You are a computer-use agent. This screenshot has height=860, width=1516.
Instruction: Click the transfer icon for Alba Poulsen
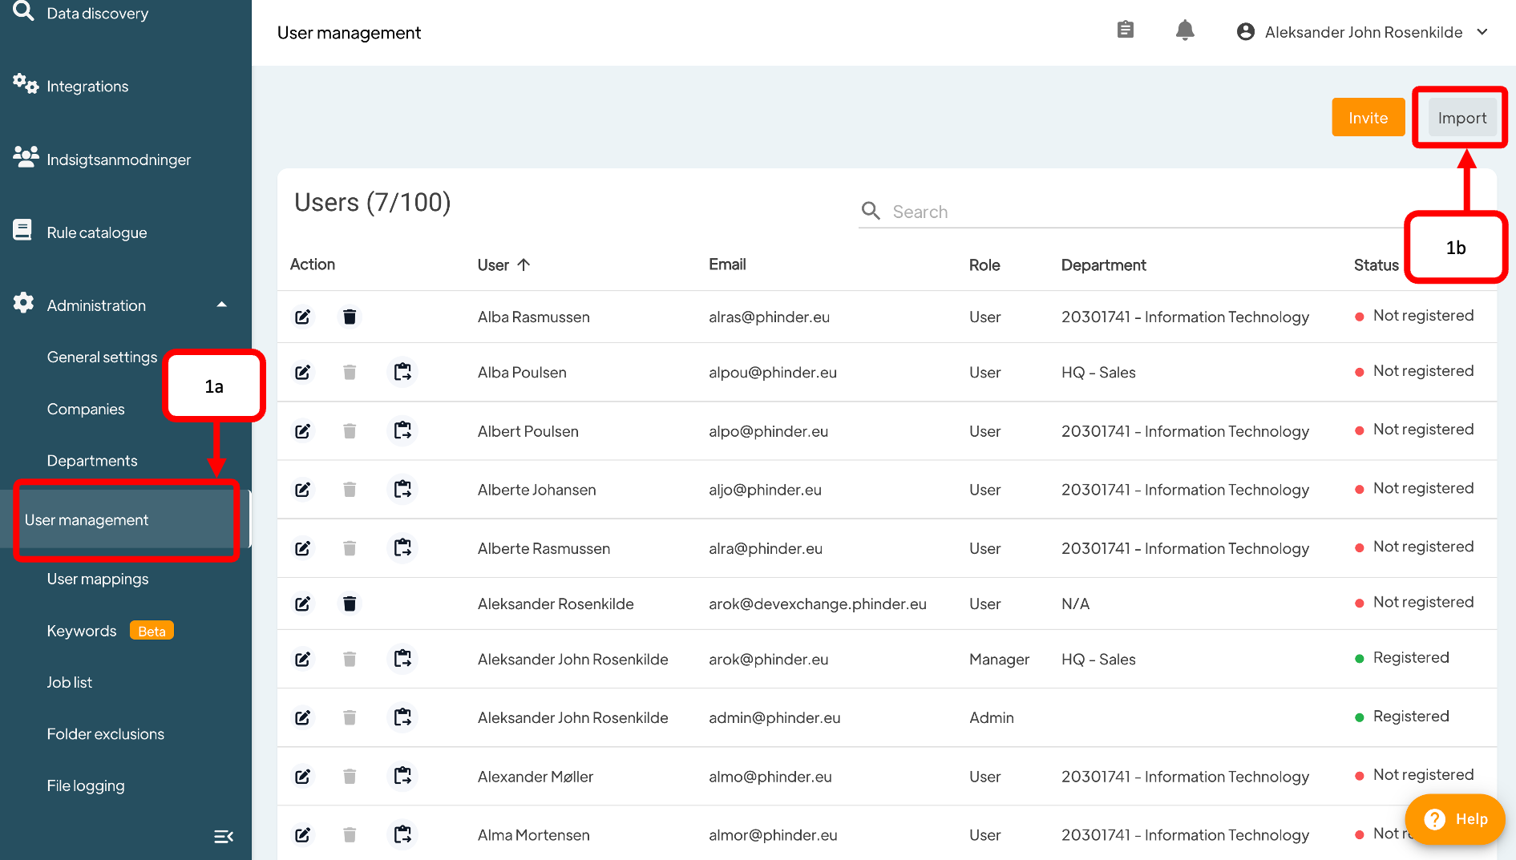pos(402,372)
